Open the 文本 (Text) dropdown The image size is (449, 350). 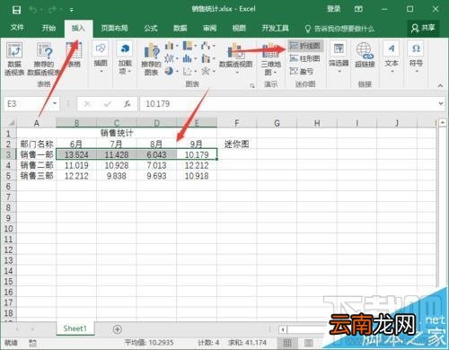(392, 57)
